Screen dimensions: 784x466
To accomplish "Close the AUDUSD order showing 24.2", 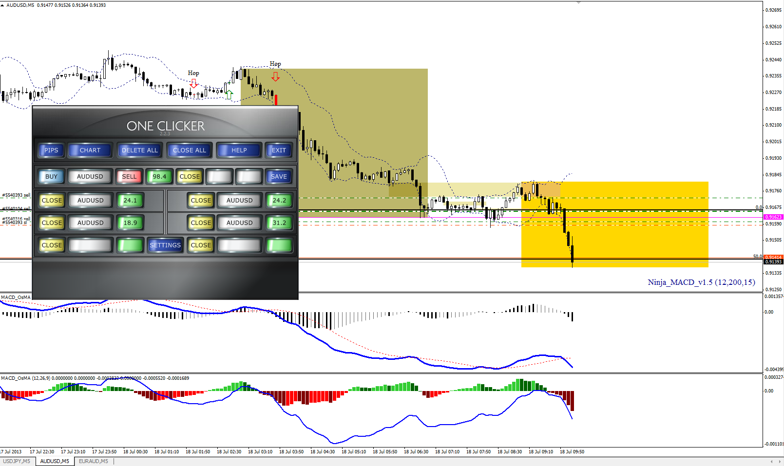I will pos(201,201).
